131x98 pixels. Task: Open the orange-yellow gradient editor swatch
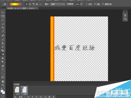coord(15,4)
